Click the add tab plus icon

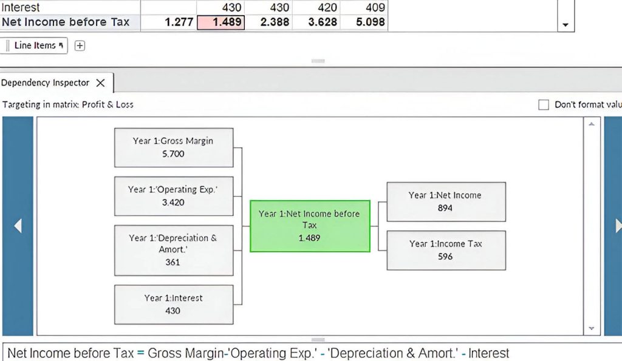tap(80, 46)
